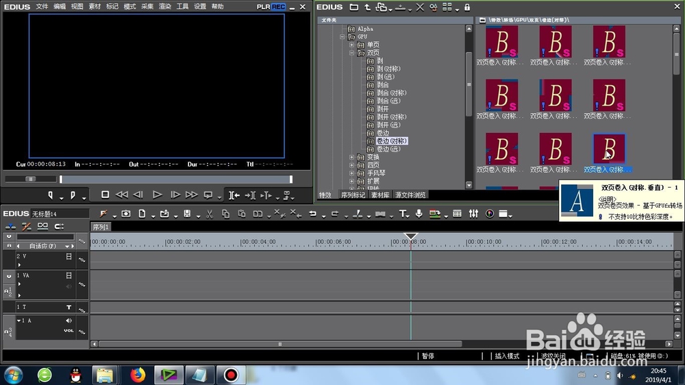Click the player position scrub bar
Viewport: 685px width, 385px height.
(x=176, y=179)
